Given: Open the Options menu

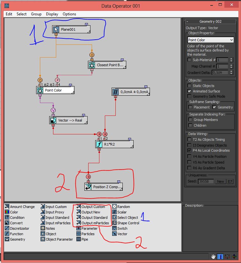Looking at the screenshot, I should tap(69, 14).
